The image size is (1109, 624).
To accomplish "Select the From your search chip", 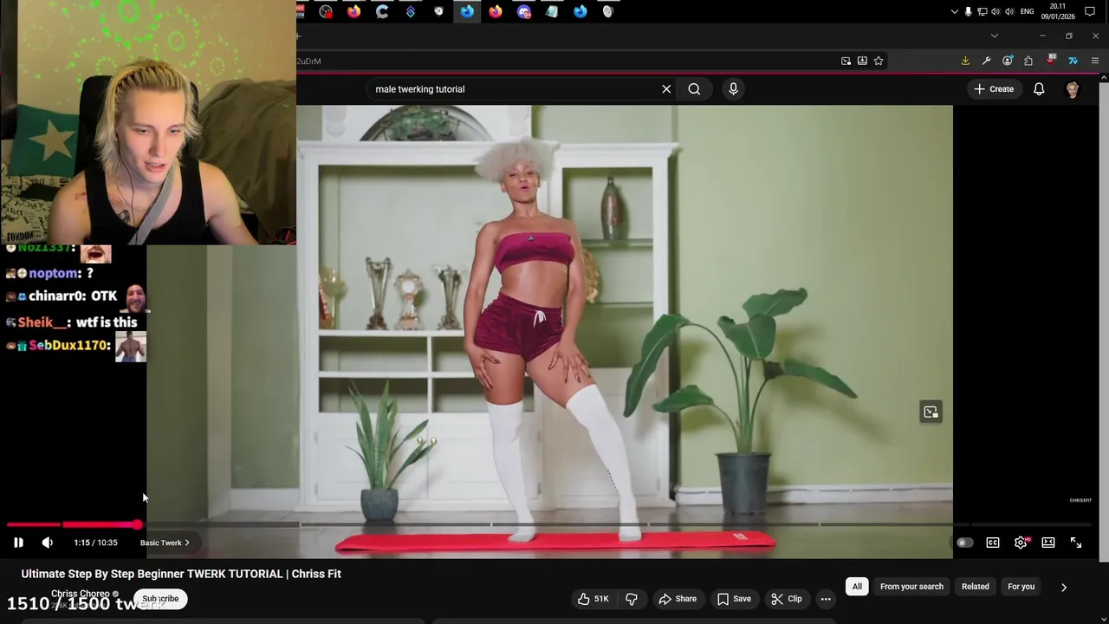I will (911, 587).
